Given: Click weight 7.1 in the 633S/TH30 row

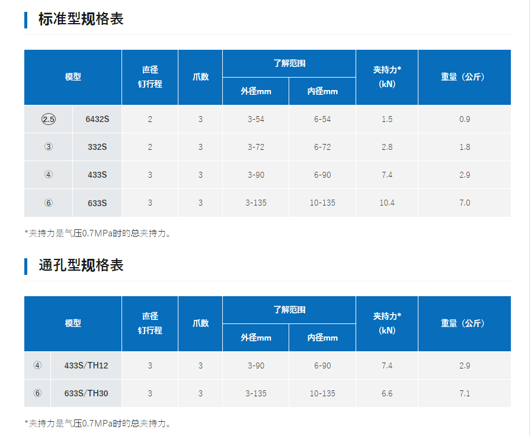Looking at the screenshot, I should 465,393.
